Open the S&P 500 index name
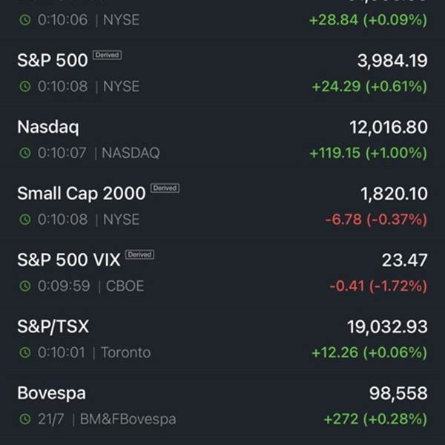 52,61
